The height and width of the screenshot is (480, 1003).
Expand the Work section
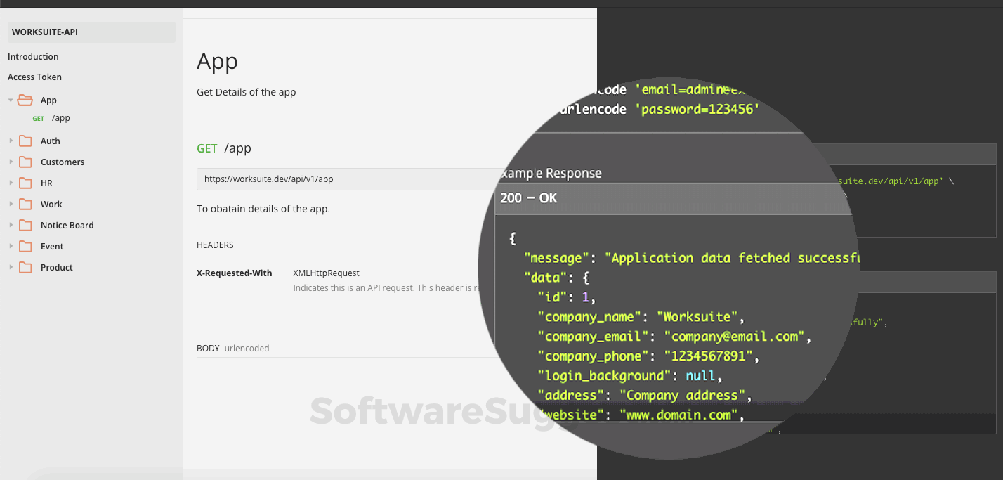pos(10,204)
